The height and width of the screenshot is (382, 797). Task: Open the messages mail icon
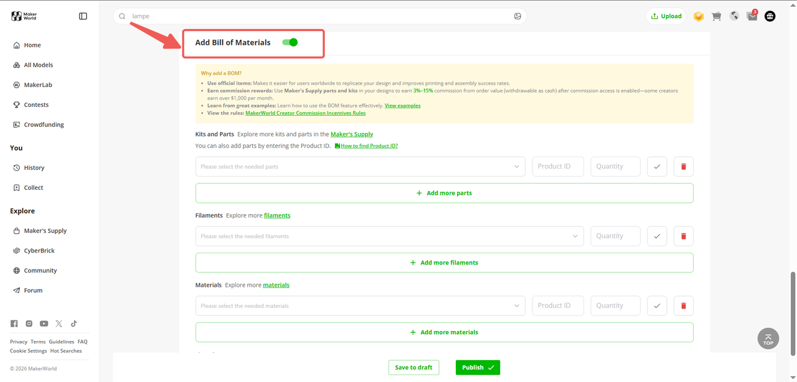[752, 16]
